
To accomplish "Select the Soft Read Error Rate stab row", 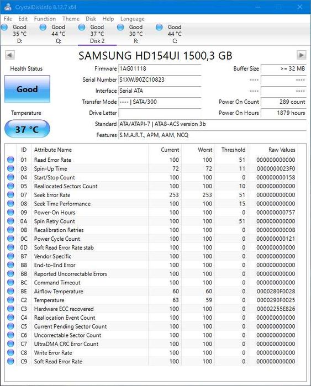I will point(151,247).
